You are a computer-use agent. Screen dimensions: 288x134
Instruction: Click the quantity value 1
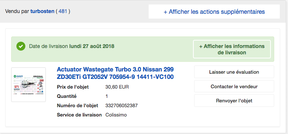click(107, 96)
